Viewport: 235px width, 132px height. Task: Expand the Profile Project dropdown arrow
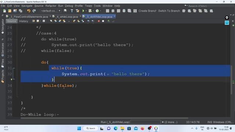pyautogui.click(x=100, y=11)
